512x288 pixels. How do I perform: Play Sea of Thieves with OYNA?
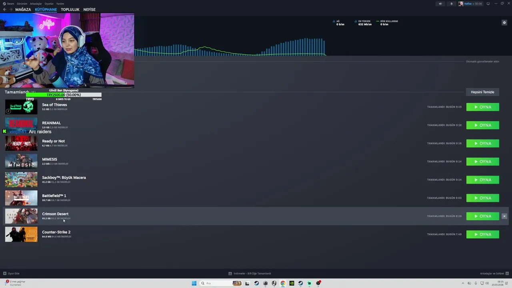pyautogui.click(x=482, y=107)
